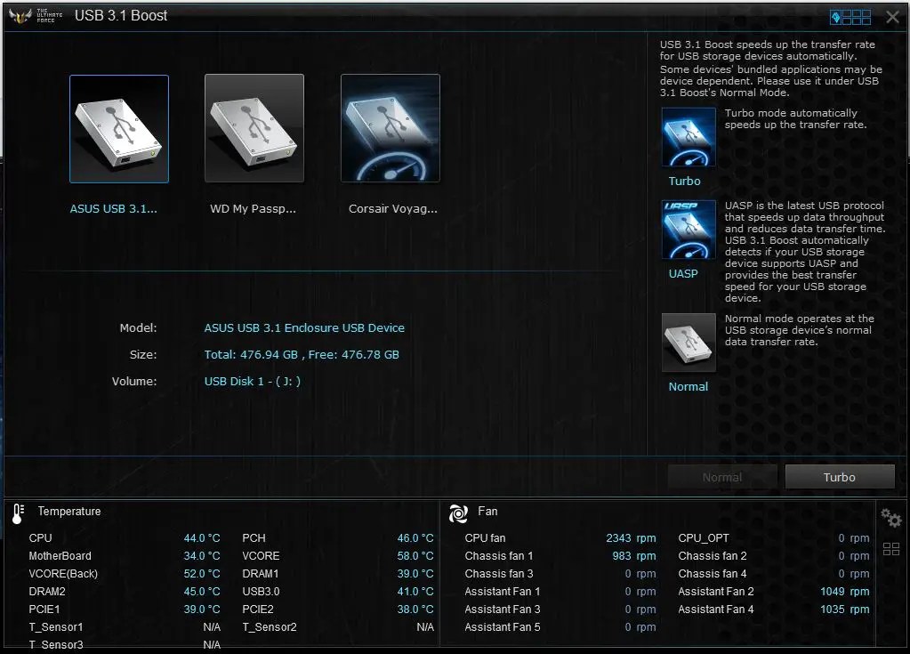The image size is (910, 654).
Task: Open the panel switcher icon in title bar
Action: tap(850, 18)
